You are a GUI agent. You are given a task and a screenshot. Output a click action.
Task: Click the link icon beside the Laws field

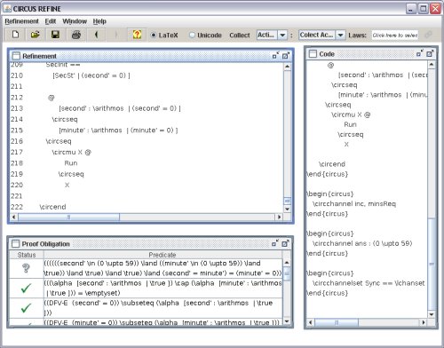428,35
